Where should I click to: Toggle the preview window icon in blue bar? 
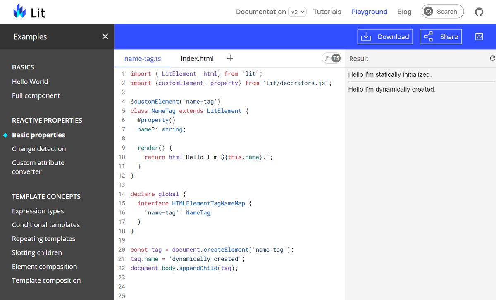(x=479, y=37)
